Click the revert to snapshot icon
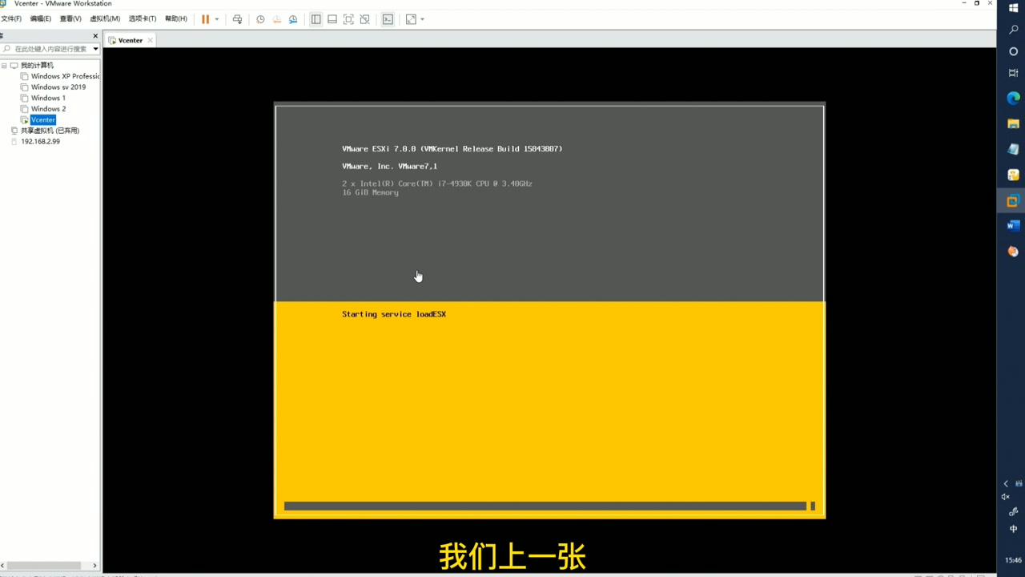 coord(277,19)
